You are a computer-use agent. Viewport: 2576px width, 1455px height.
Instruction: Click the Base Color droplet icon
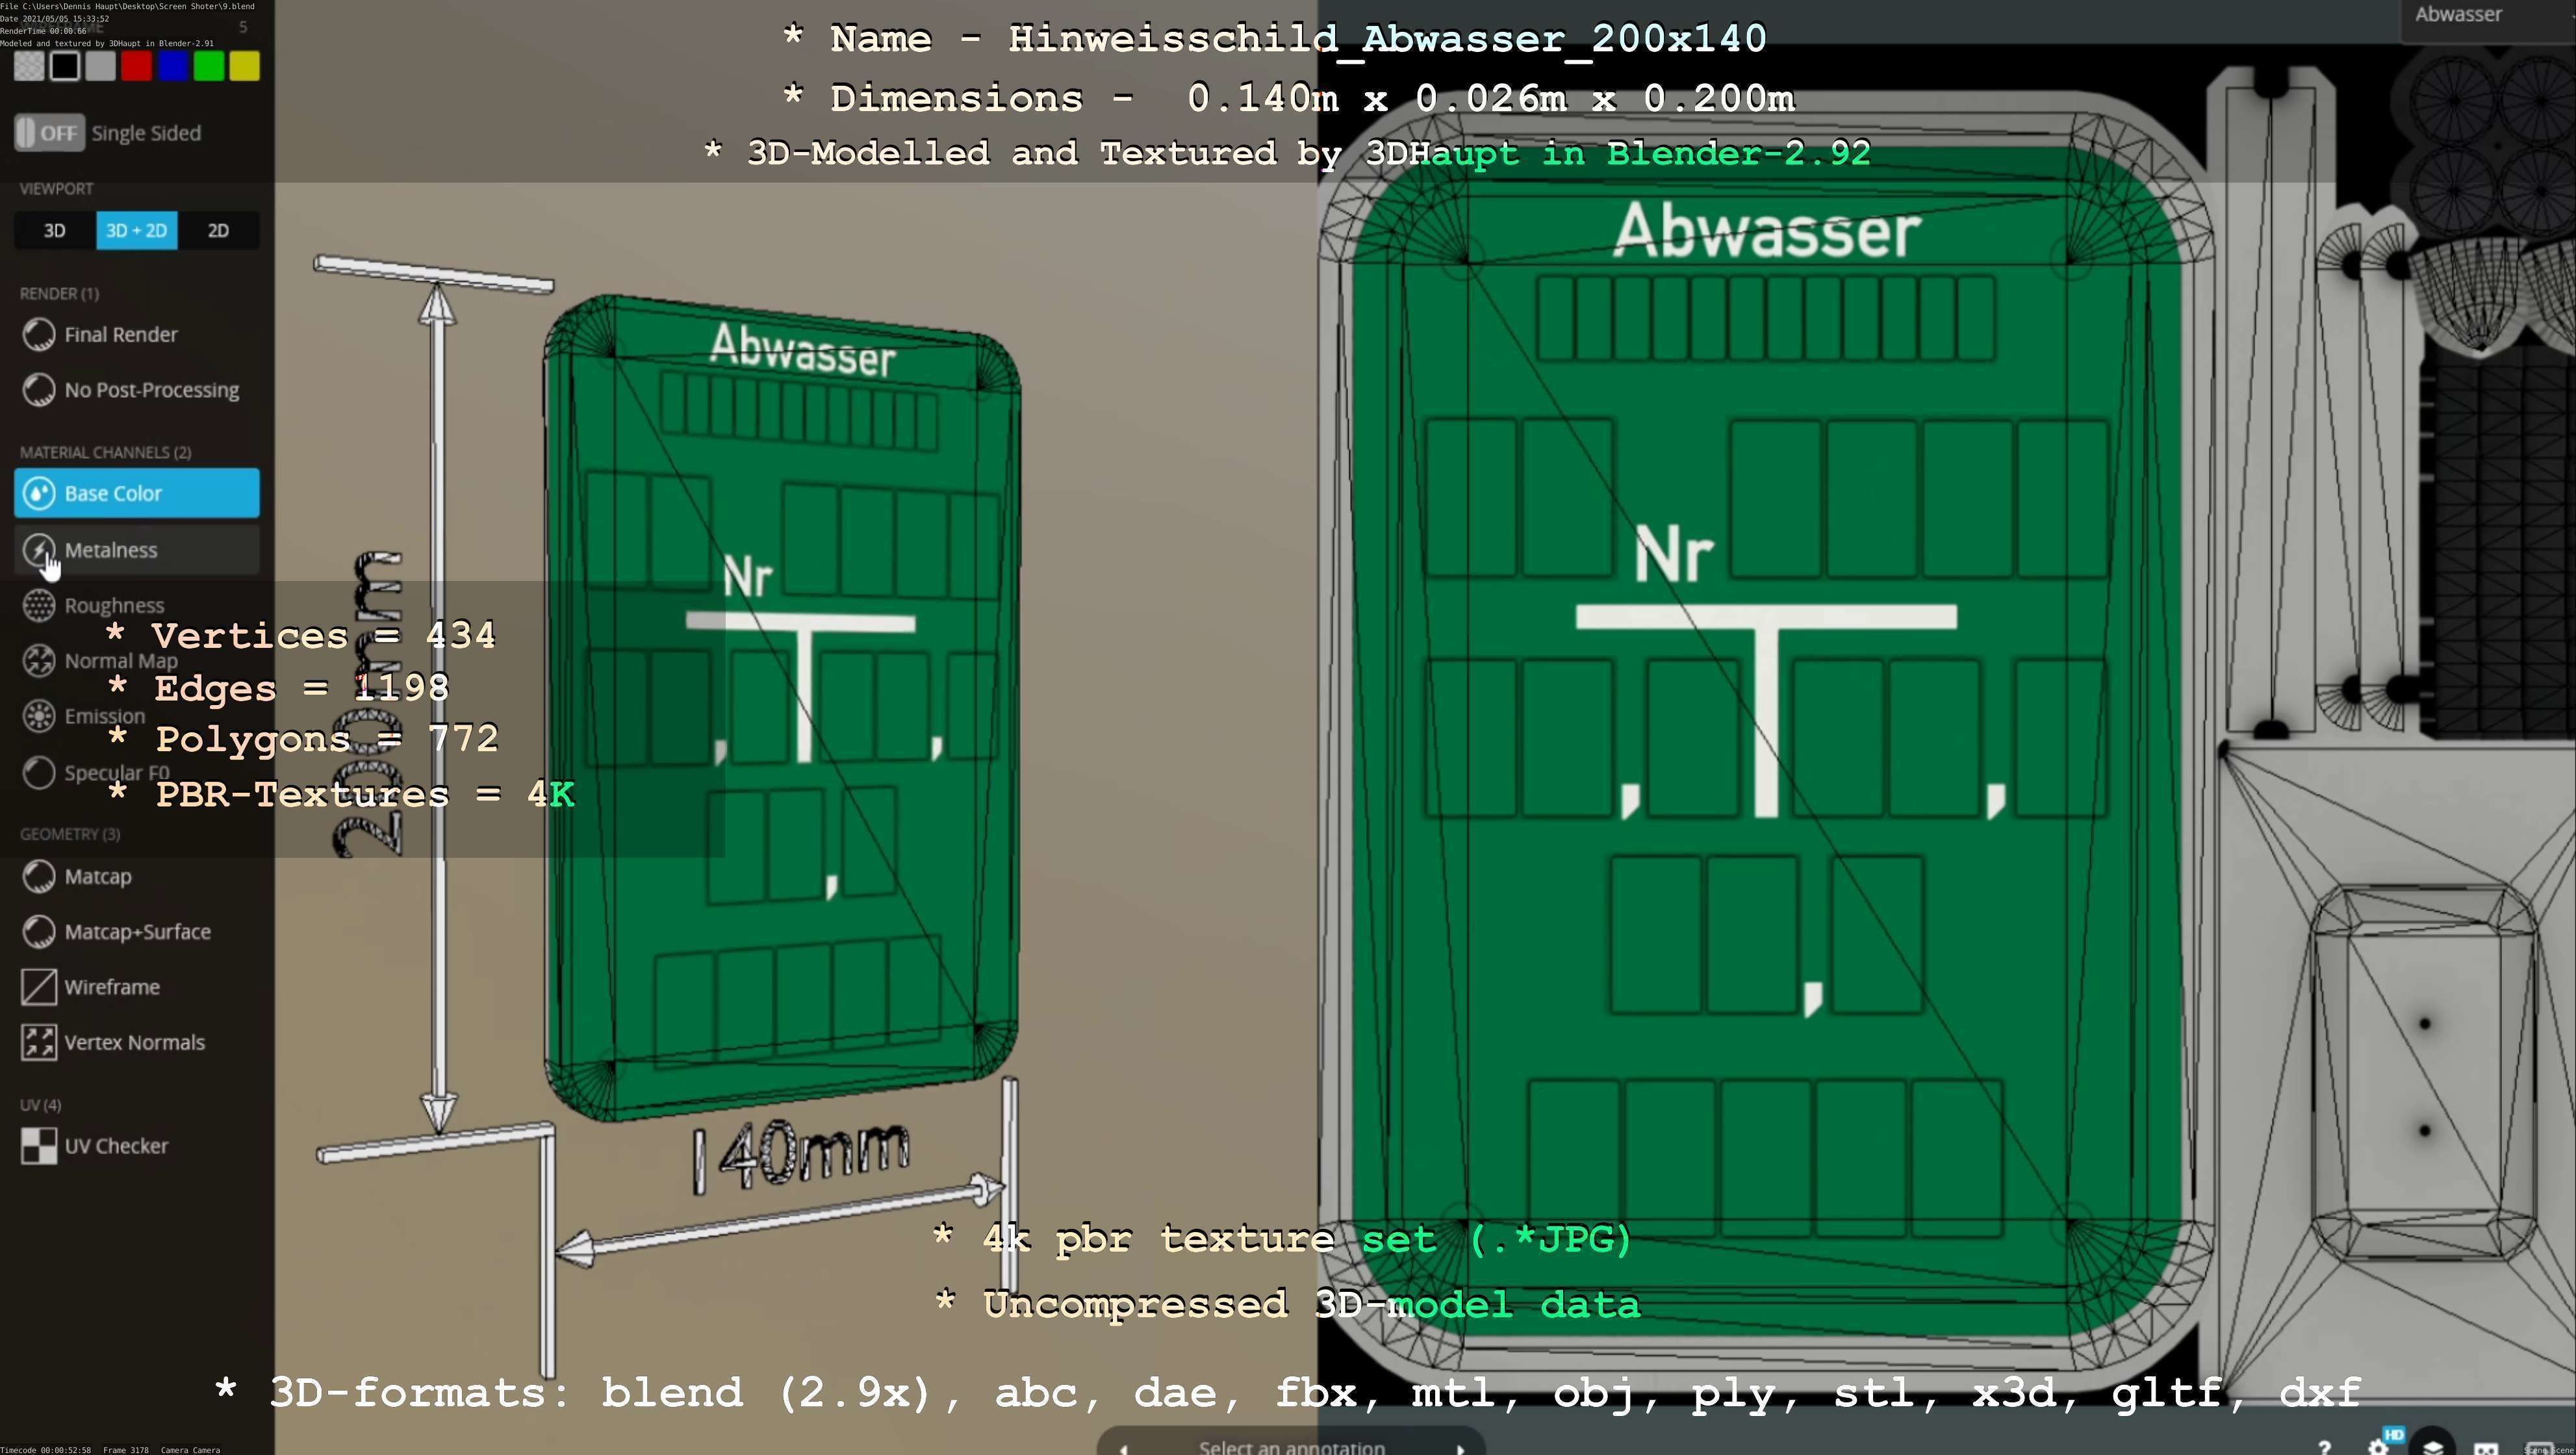coord(39,493)
